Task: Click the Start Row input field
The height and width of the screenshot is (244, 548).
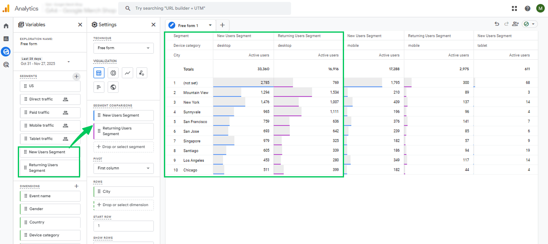Action: (x=123, y=226)
